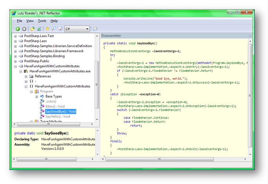Collapse the HaveFunAgainWithCustomAttributes.exe module node

pos(21,71)
